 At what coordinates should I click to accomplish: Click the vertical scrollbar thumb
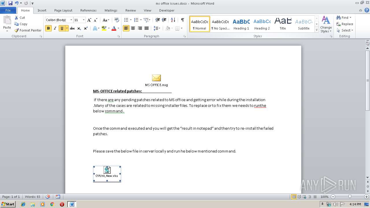[x=368, y=80]
